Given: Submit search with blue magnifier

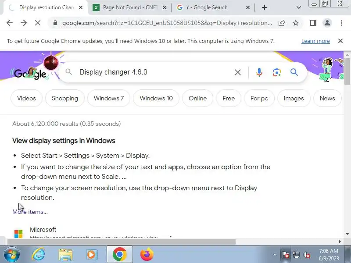Looking at the screenshot, I should 294,72.
